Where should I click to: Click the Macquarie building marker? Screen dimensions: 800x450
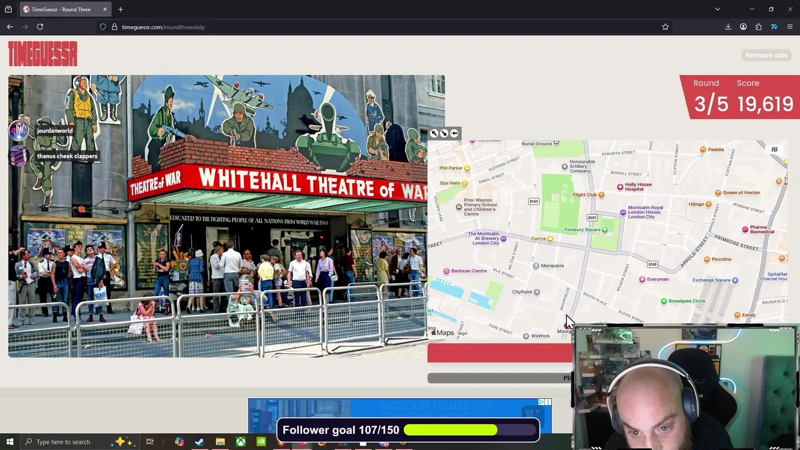pos(536,266)
